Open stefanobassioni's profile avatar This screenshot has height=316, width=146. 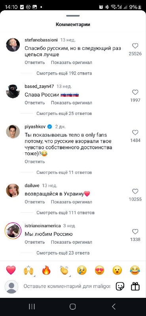13,45
